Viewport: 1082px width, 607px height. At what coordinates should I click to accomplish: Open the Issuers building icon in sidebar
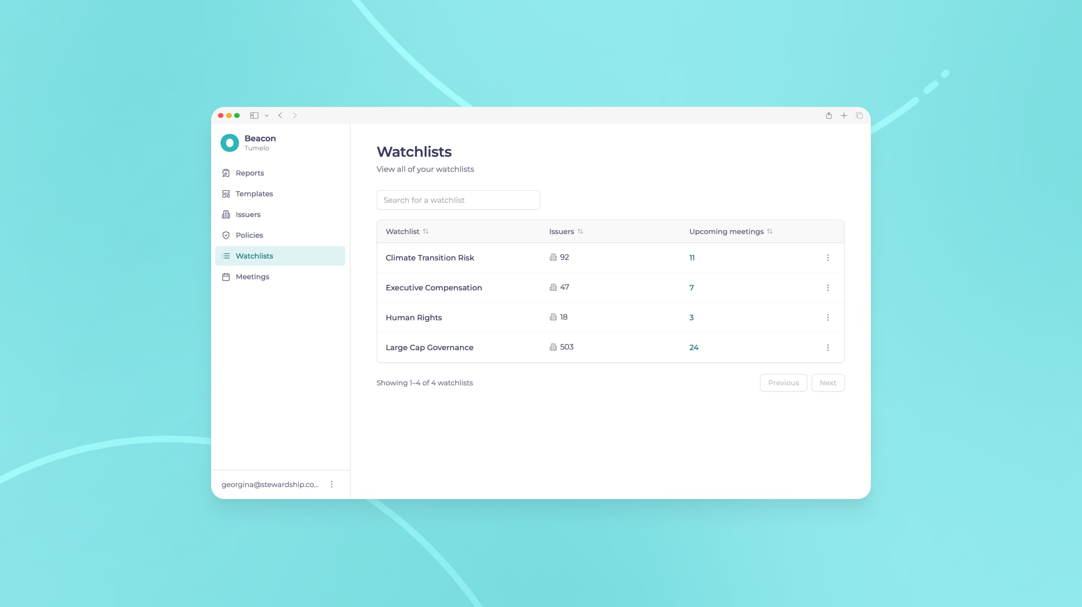pyautogui.click(x=226, y=214)
